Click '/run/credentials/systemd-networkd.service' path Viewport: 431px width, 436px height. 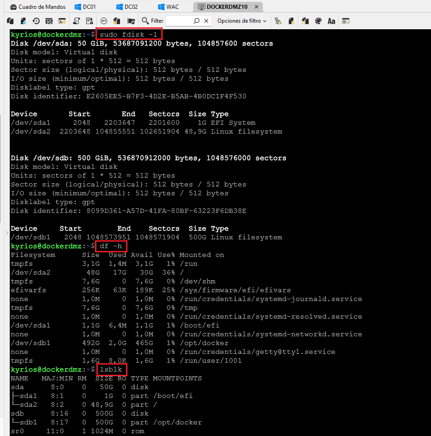click(x=271, y=334)
